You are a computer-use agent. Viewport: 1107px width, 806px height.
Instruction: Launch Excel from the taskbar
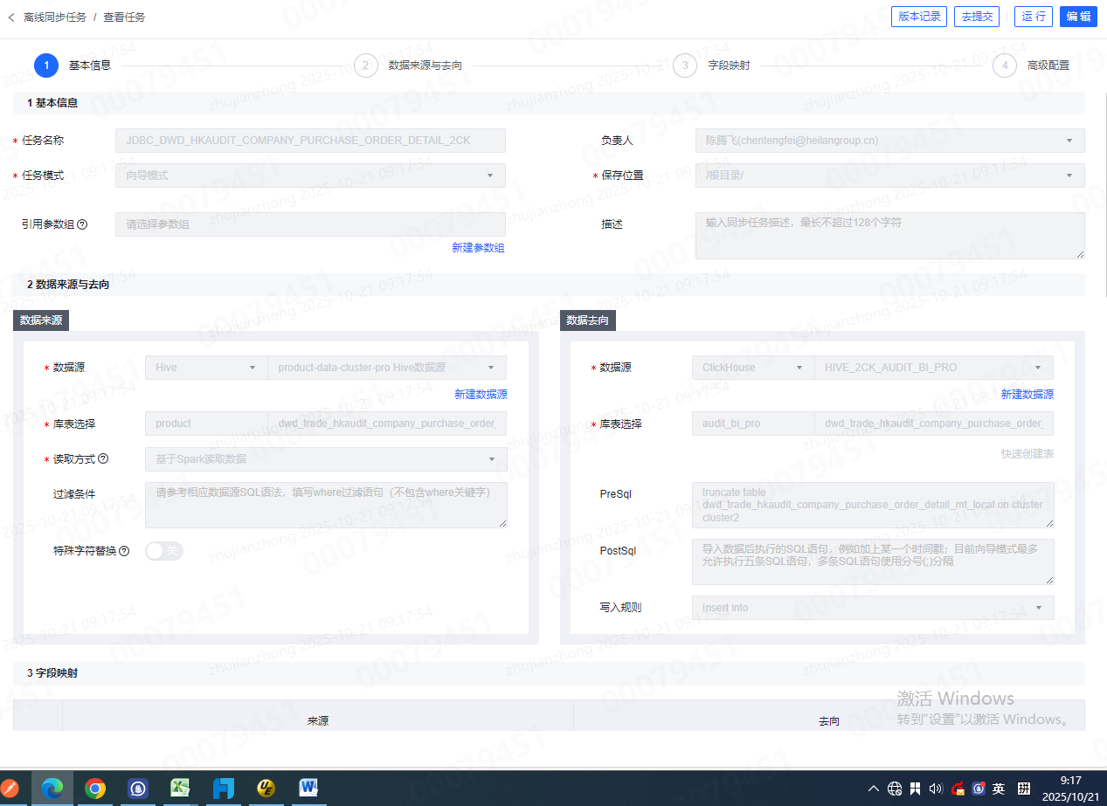(x=181, y=789)
